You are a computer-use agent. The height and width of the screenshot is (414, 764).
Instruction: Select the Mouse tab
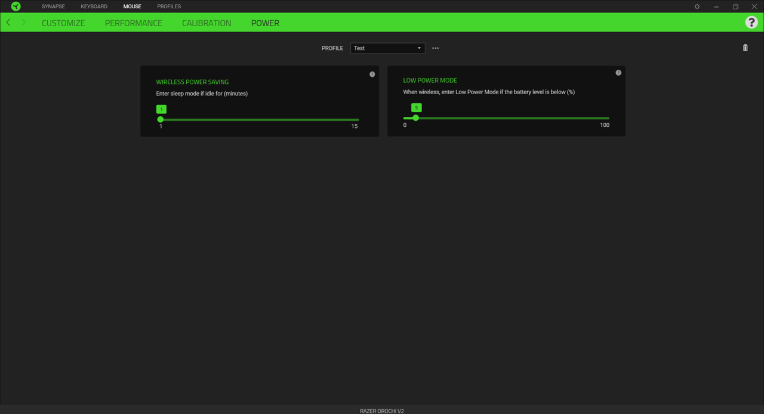point(133,7)
